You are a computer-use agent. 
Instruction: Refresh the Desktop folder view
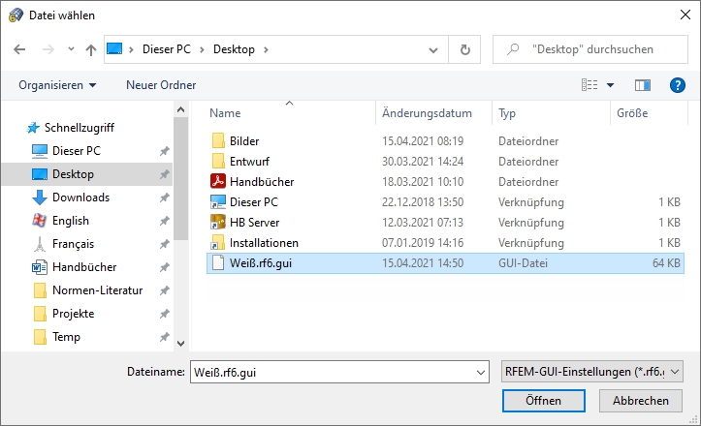pos(465,49)
